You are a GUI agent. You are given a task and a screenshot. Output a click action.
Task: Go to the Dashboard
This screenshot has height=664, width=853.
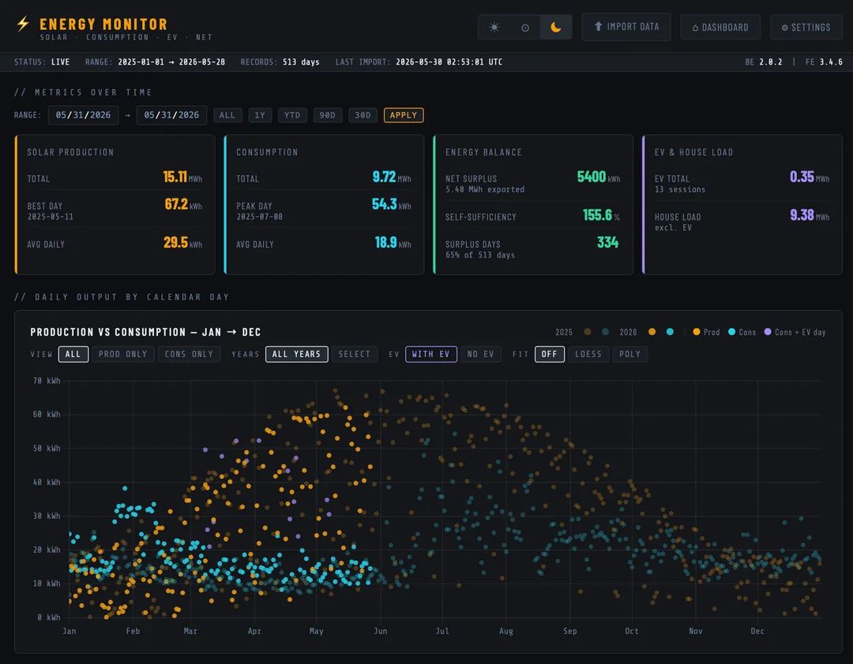tap(720, 27)
